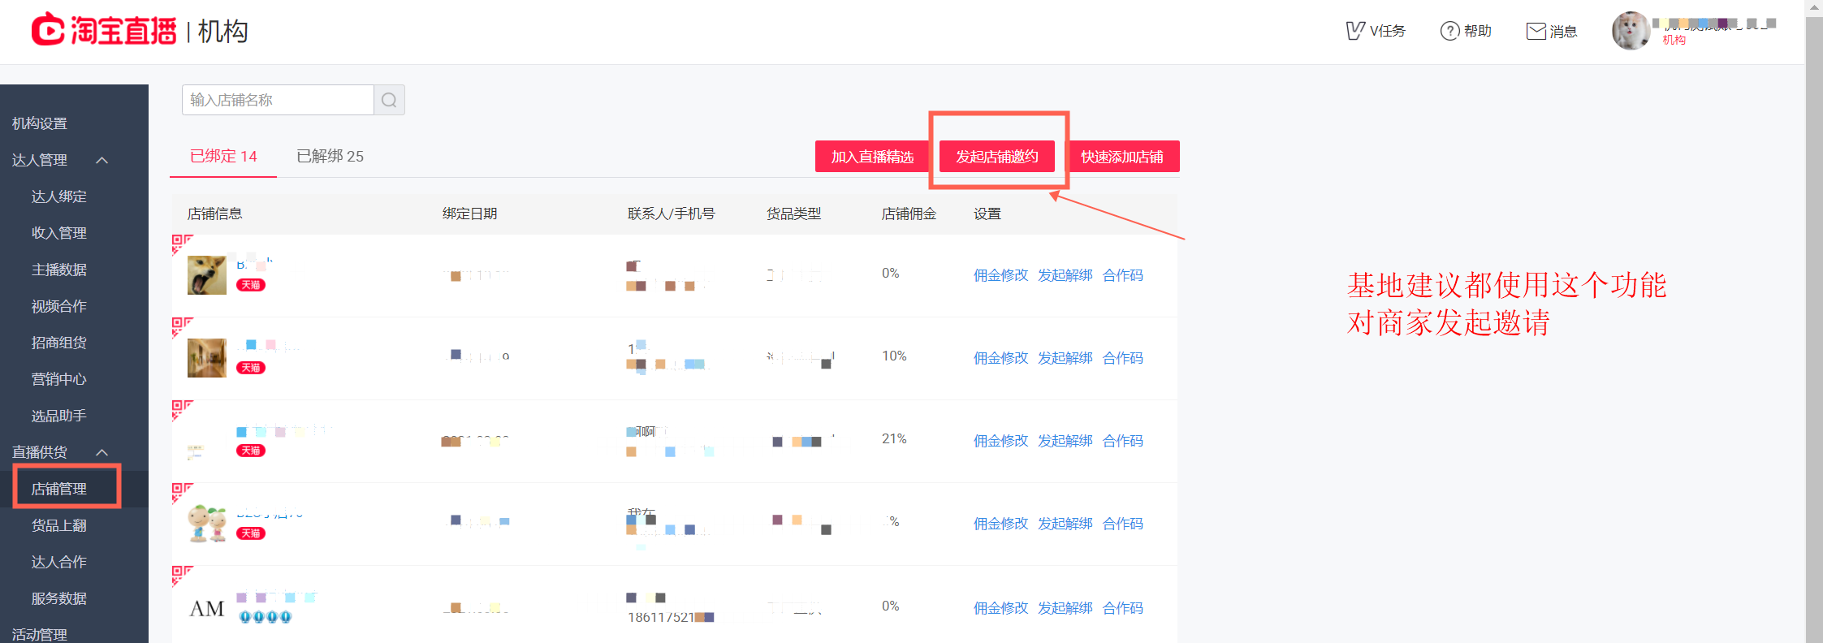Open 营销中心 in the sidebar
The height and width of the screenshot is (643, 1823).
(59, 379)
